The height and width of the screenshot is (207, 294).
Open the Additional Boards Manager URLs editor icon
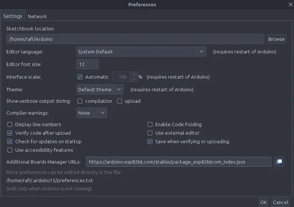(279, 162)
